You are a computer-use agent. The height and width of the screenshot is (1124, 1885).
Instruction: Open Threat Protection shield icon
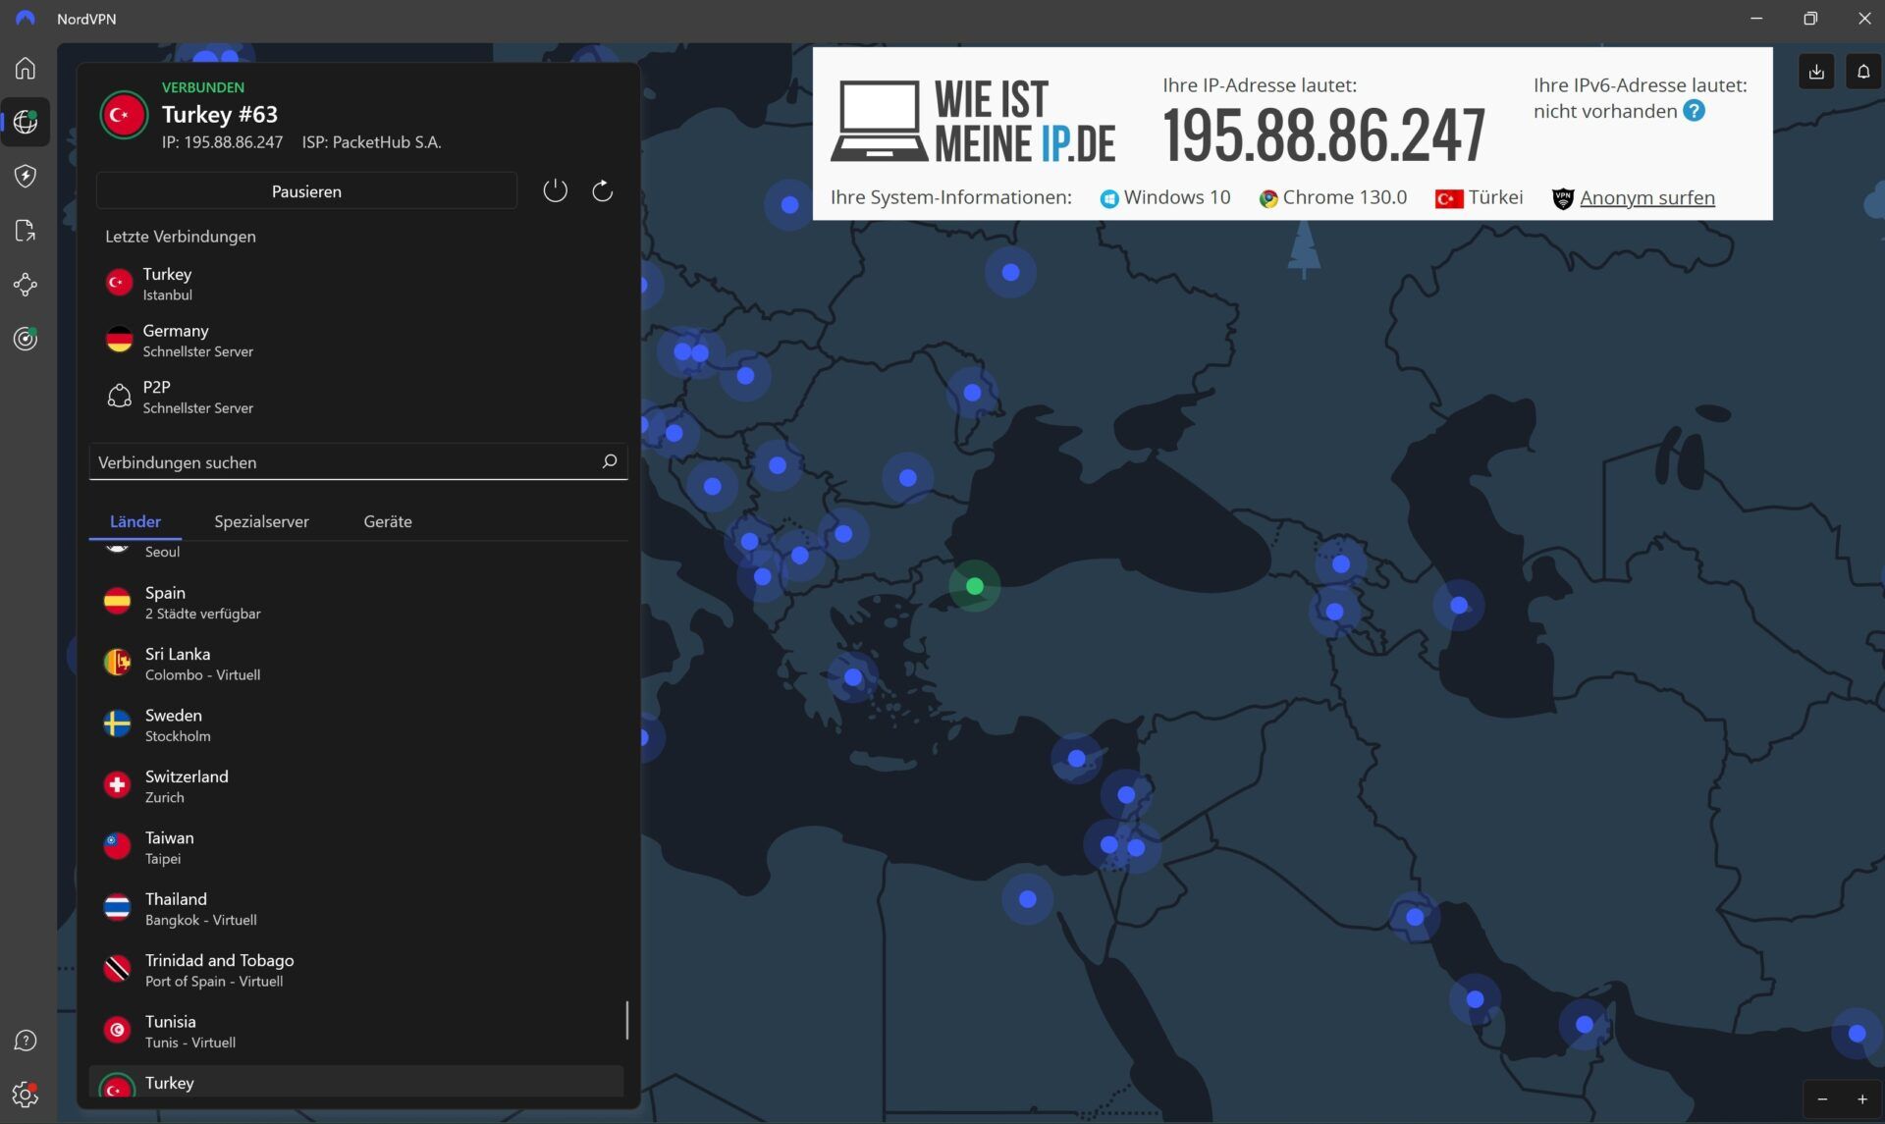point(26,176)
